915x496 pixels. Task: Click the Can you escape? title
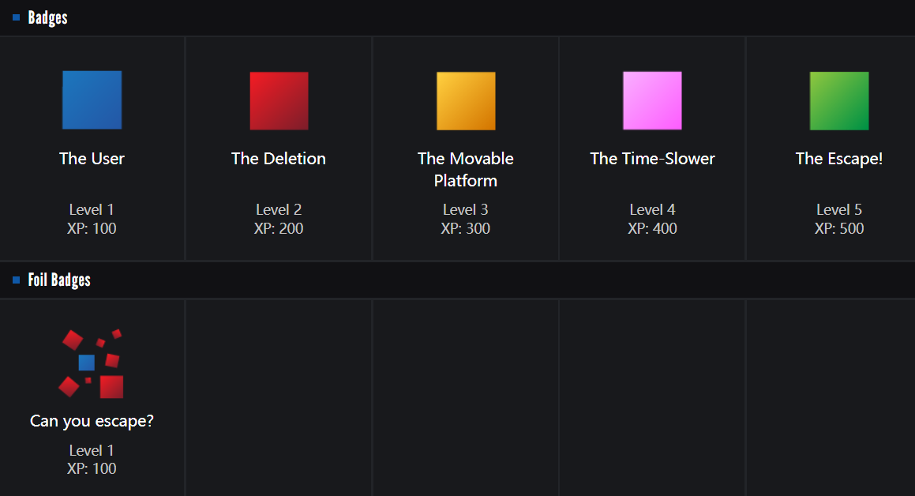tap(92, 421)
